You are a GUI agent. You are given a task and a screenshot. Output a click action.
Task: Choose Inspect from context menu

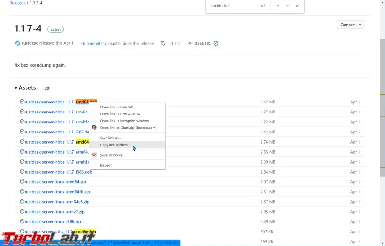(x=106, y=165)
